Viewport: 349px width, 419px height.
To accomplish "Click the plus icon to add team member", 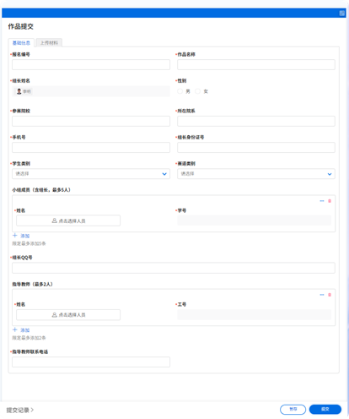I will click(15, 236).
